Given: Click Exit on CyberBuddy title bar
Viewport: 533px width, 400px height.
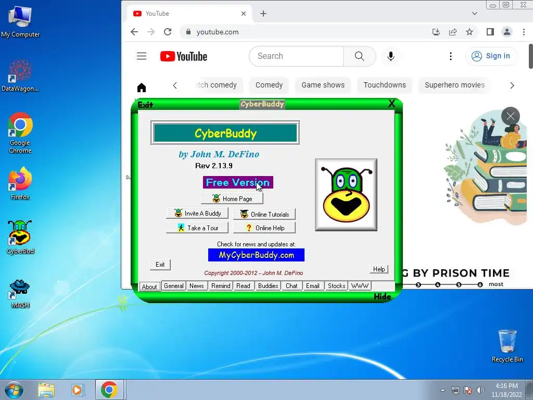Looking at the screenshot, I should coord(145,105).
